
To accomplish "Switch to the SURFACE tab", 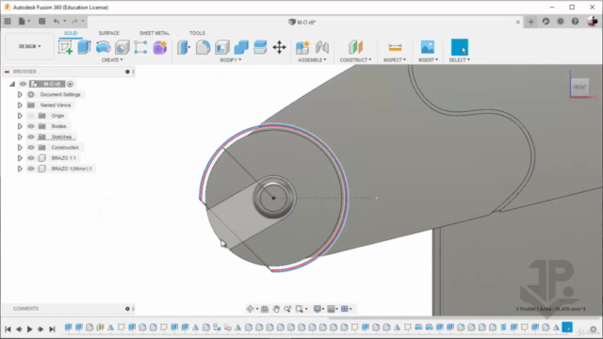I will click(109, 33).
